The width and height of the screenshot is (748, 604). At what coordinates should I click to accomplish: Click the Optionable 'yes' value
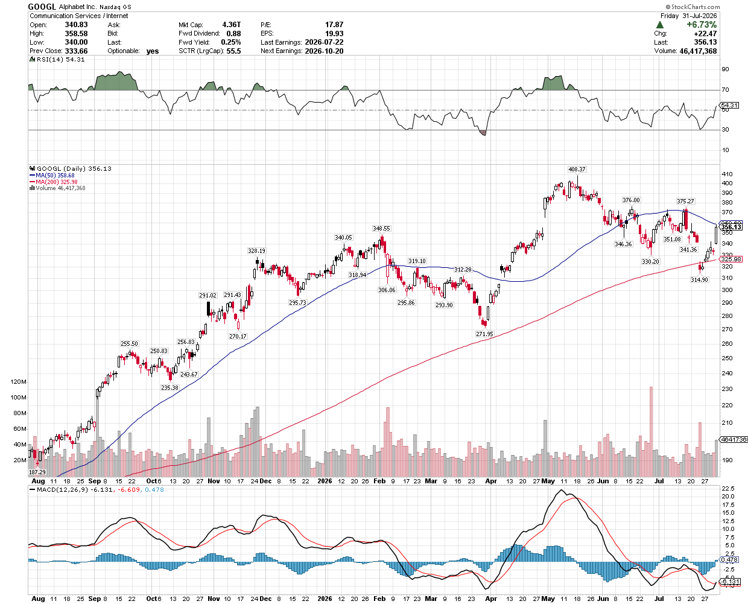[x=153, y=51]
